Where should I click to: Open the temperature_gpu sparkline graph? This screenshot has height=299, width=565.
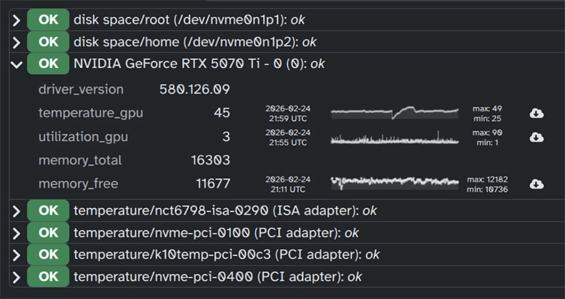[394, 112]
